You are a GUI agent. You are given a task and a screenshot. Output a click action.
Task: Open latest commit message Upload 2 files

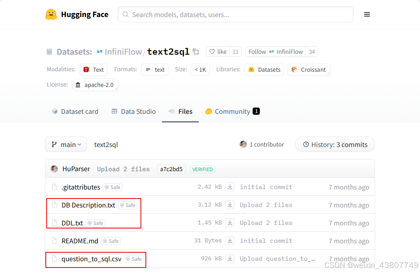click(123, 169)
